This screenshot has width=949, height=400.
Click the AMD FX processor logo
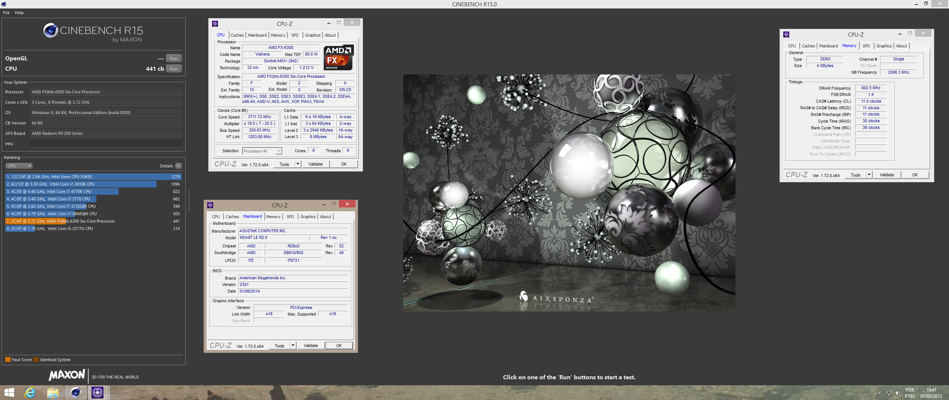[x=338, y=57]
